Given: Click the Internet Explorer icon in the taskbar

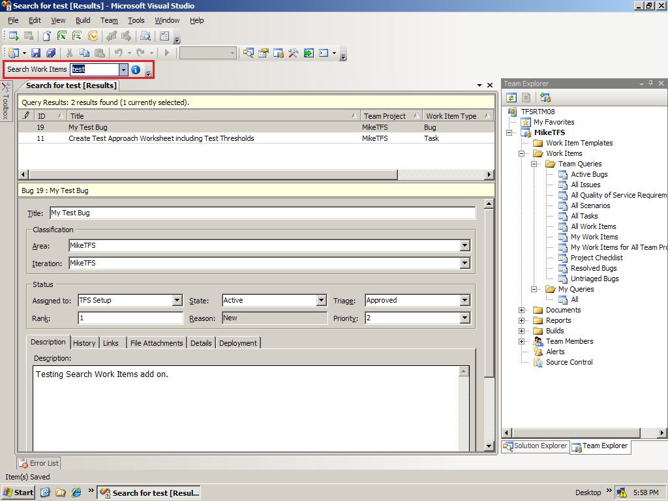Looking at the screenshot, I should coord(76,493).
